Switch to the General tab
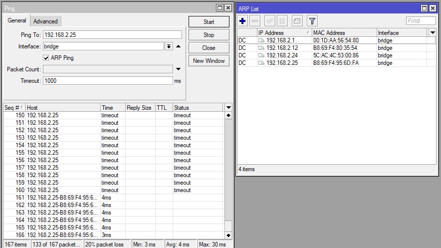This screenshot has height=248, width=441. click(17, 20)
